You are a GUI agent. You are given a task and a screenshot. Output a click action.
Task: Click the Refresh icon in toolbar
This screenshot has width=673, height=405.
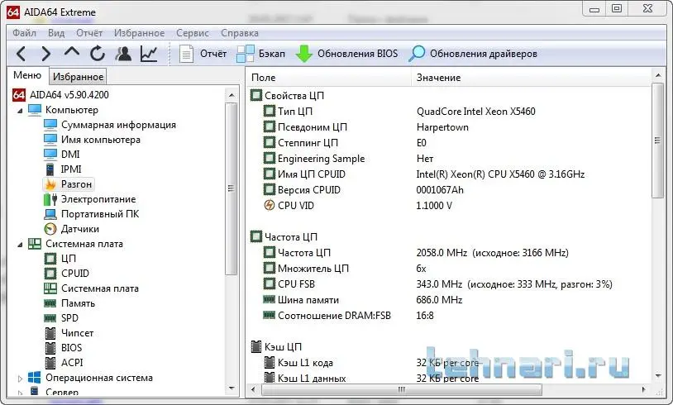(98, 55)
